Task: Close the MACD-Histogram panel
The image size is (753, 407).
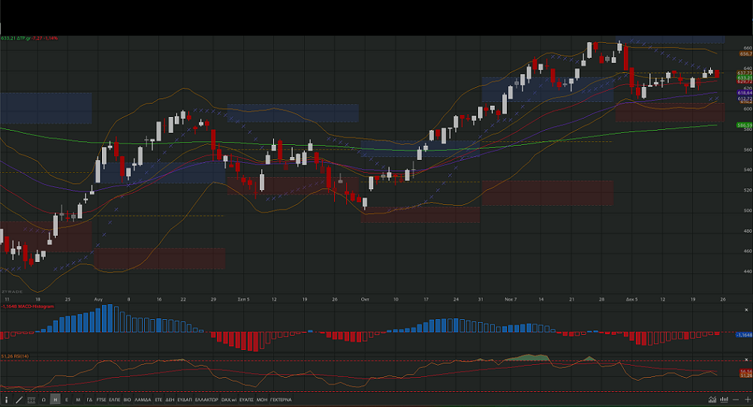Action: (x=746, y=310)
